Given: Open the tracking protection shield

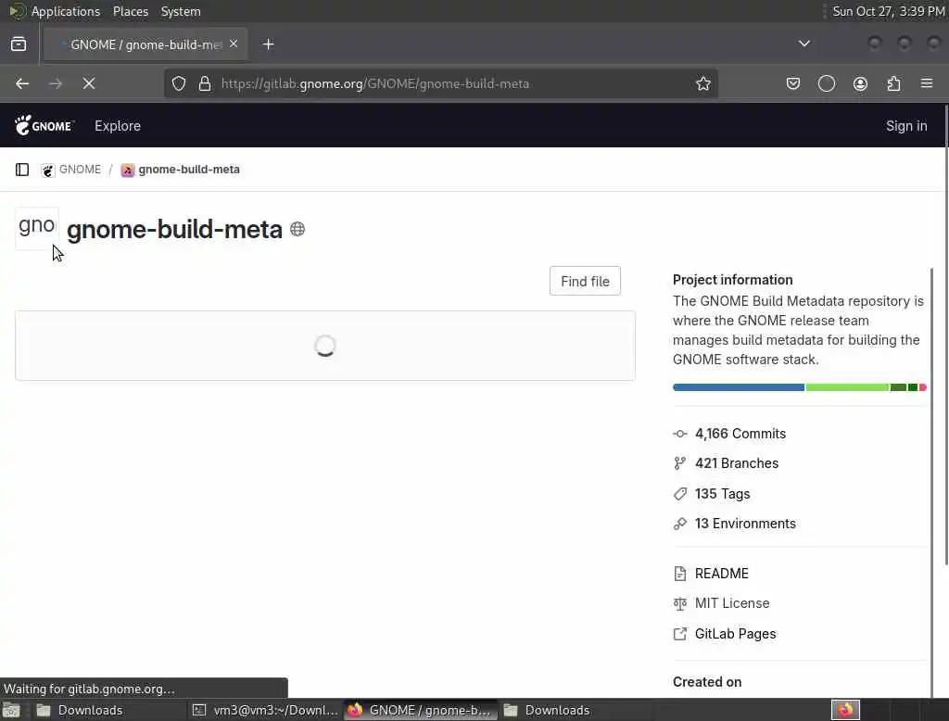Looking at the screenshot, I should tap(179, 83).
